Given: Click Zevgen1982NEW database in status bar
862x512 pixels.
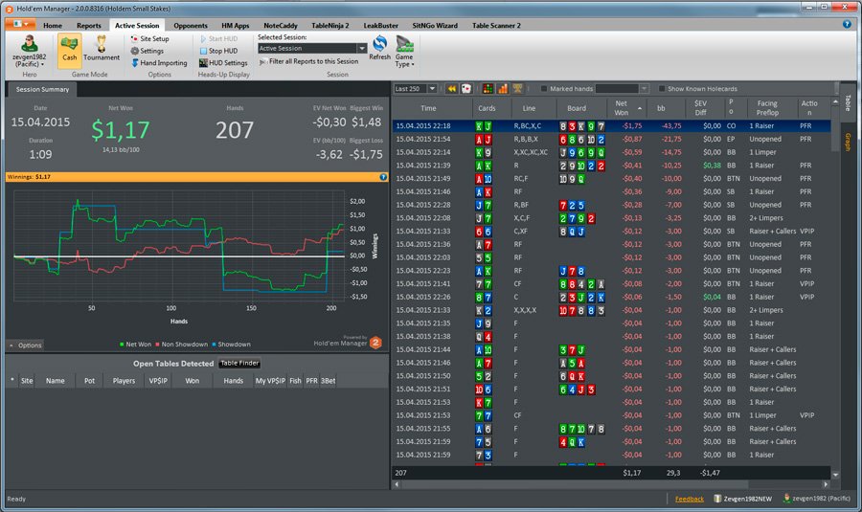Looking at the screenshot, I should (x=742, y=499).
